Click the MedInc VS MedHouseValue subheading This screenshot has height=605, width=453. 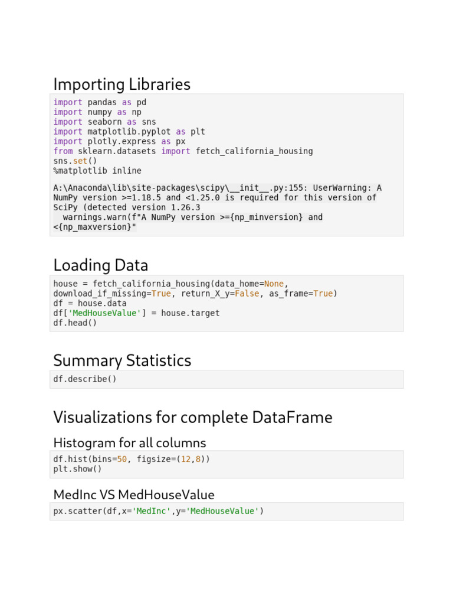(133, 495)
